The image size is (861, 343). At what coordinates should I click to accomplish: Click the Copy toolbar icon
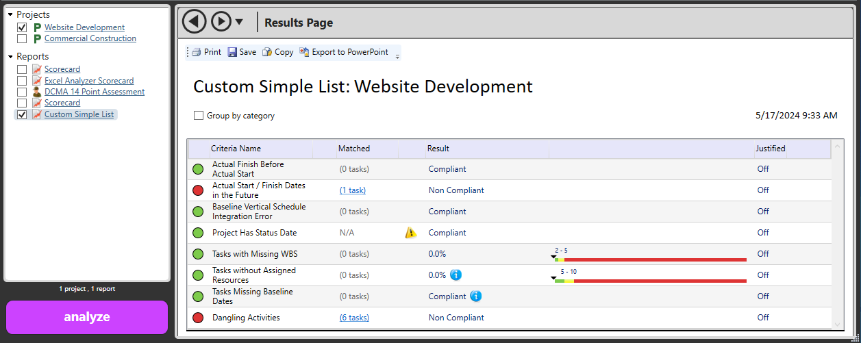click(x=267, y=52)
